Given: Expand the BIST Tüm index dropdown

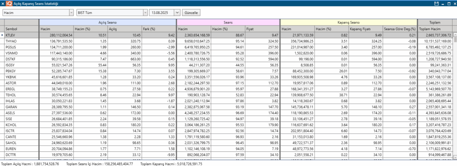Looking at the screenshot, I should coord(112,13).
